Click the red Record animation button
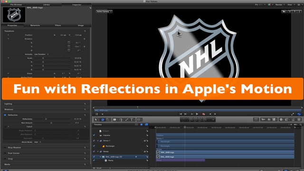 203,114
